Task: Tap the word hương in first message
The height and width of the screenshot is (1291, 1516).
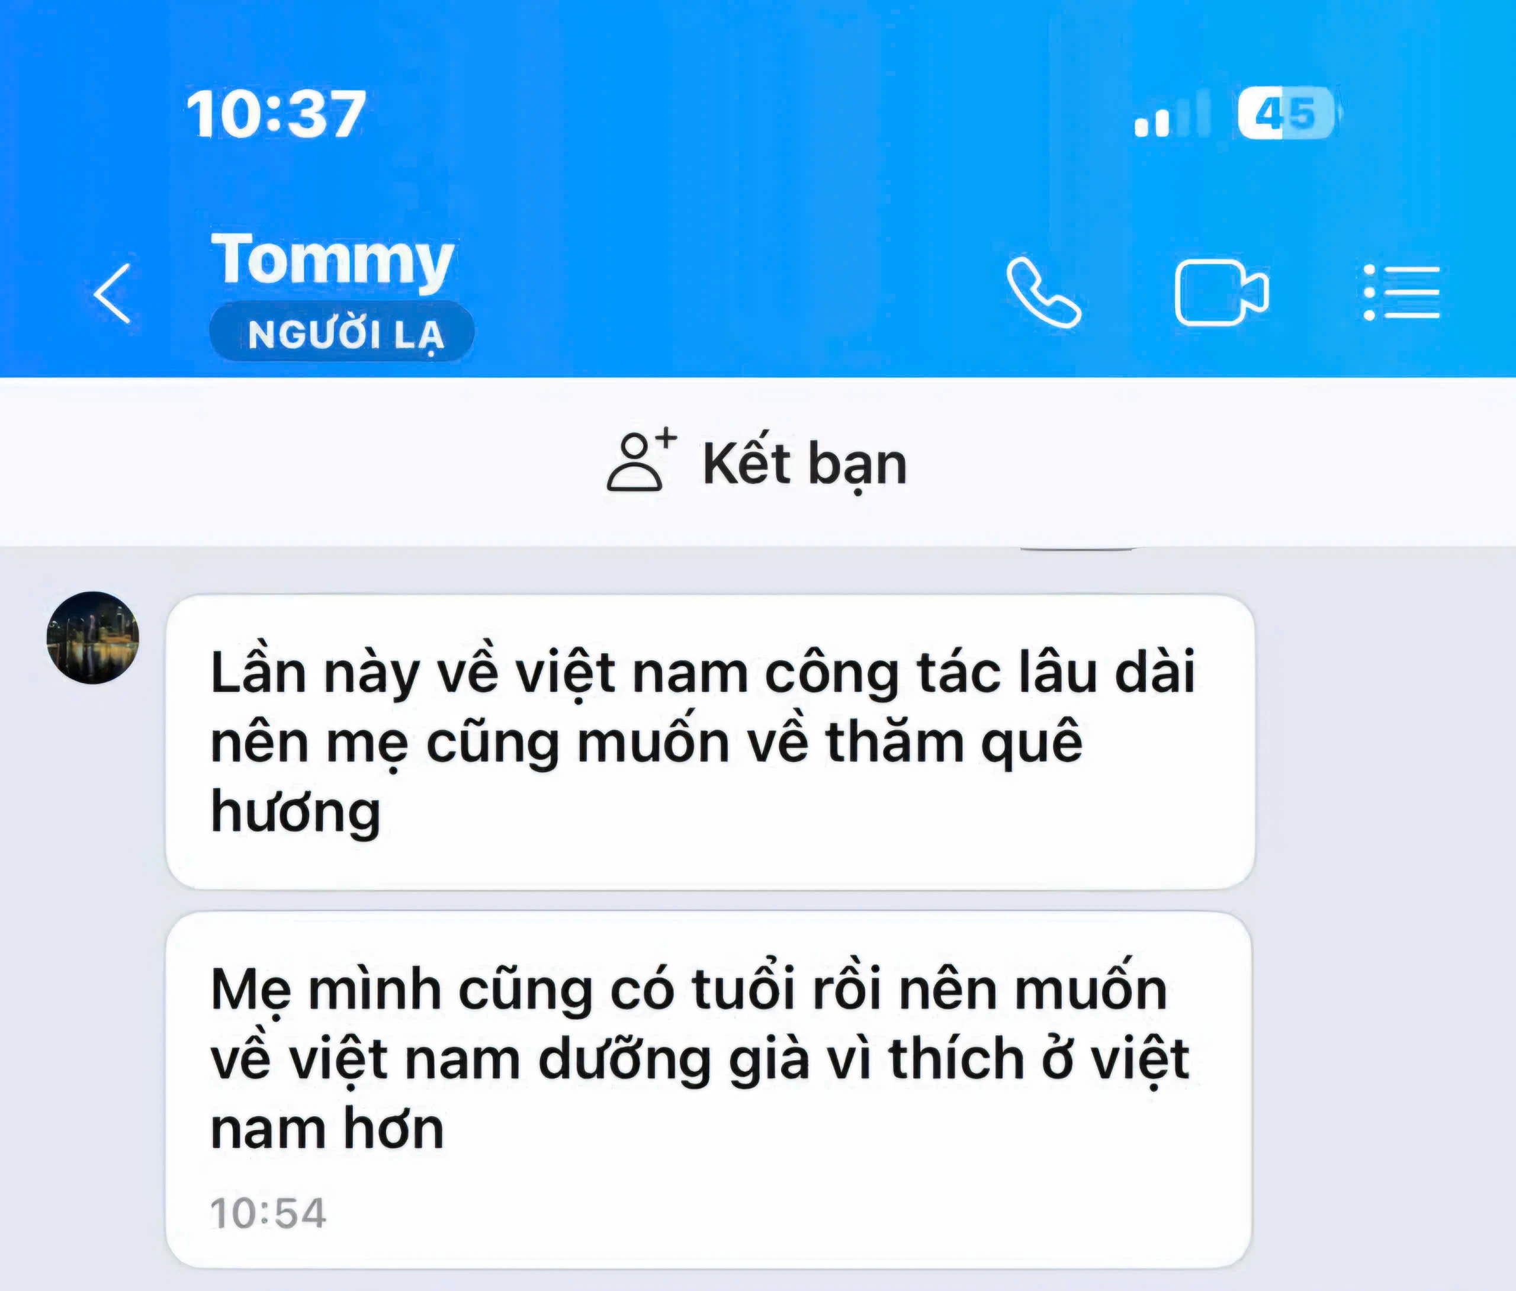Action: coord(296,812)
